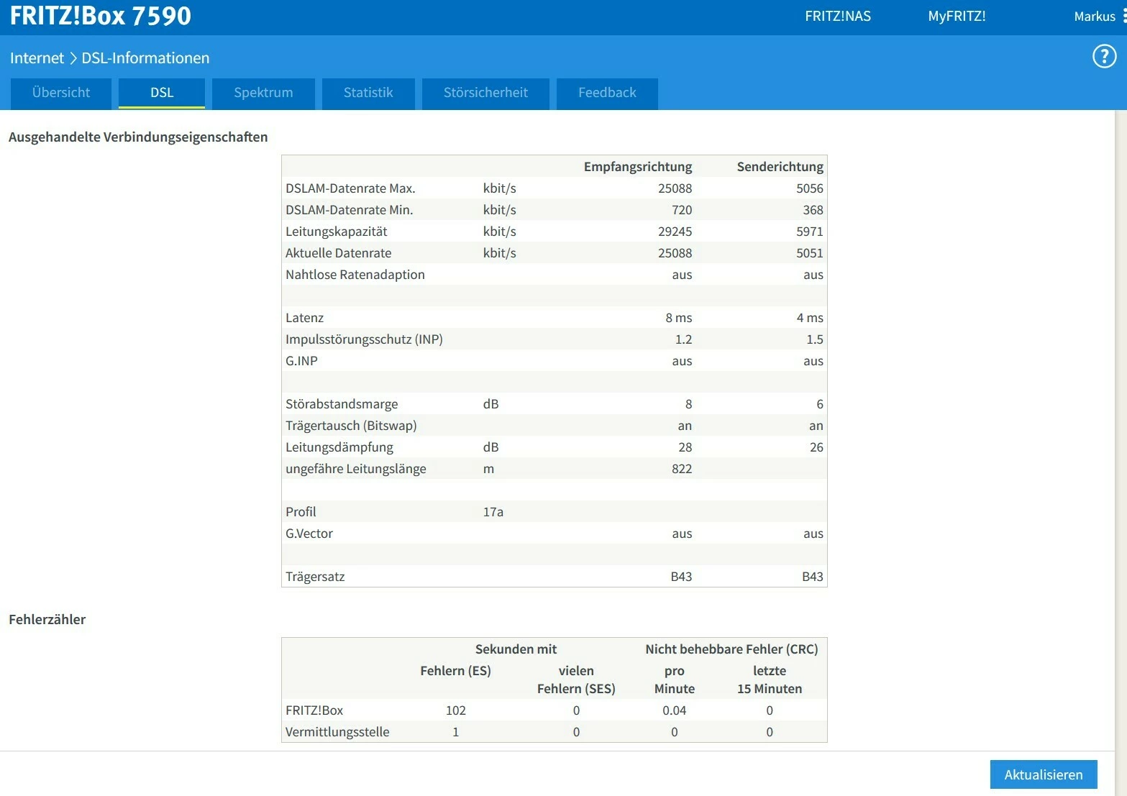Click the ungefähre Leitungslänge row label
The image size is (1127, 796).
click(x=355, y=469)
